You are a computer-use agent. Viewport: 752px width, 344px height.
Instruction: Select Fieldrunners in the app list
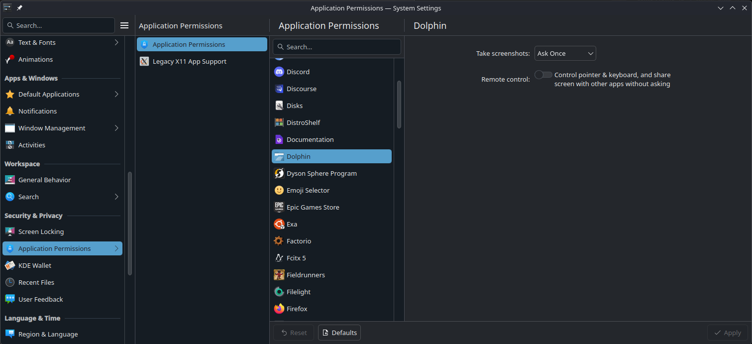331,275
